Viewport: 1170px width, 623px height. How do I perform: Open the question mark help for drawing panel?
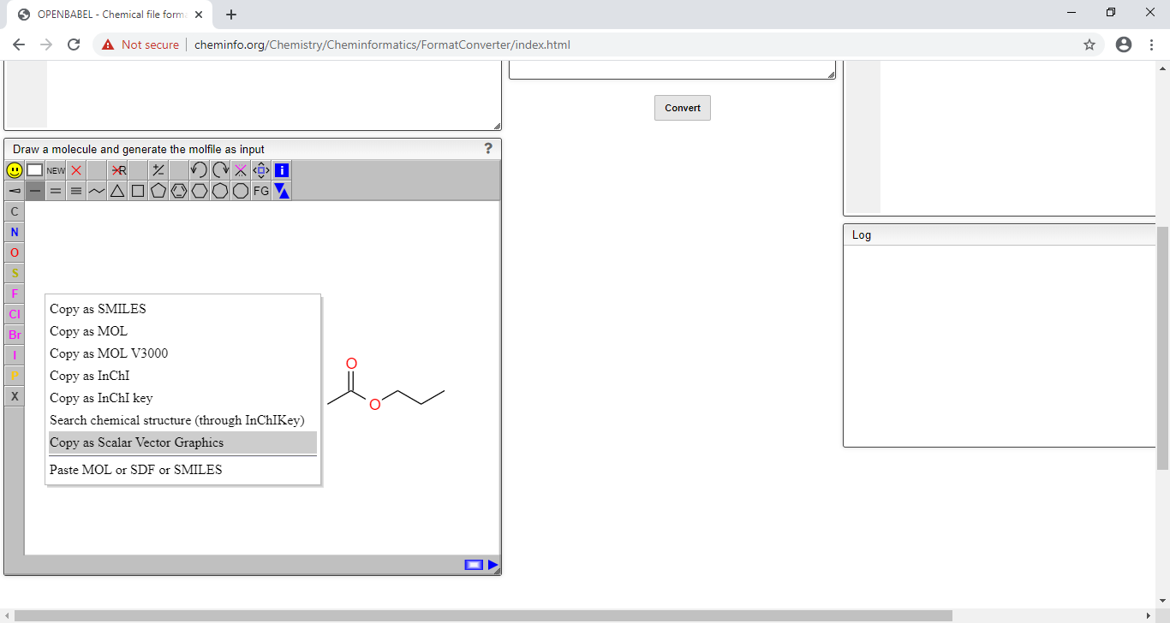(488, 148)
